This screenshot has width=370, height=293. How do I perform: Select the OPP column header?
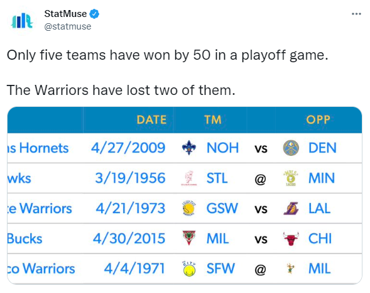coord(318,119)
